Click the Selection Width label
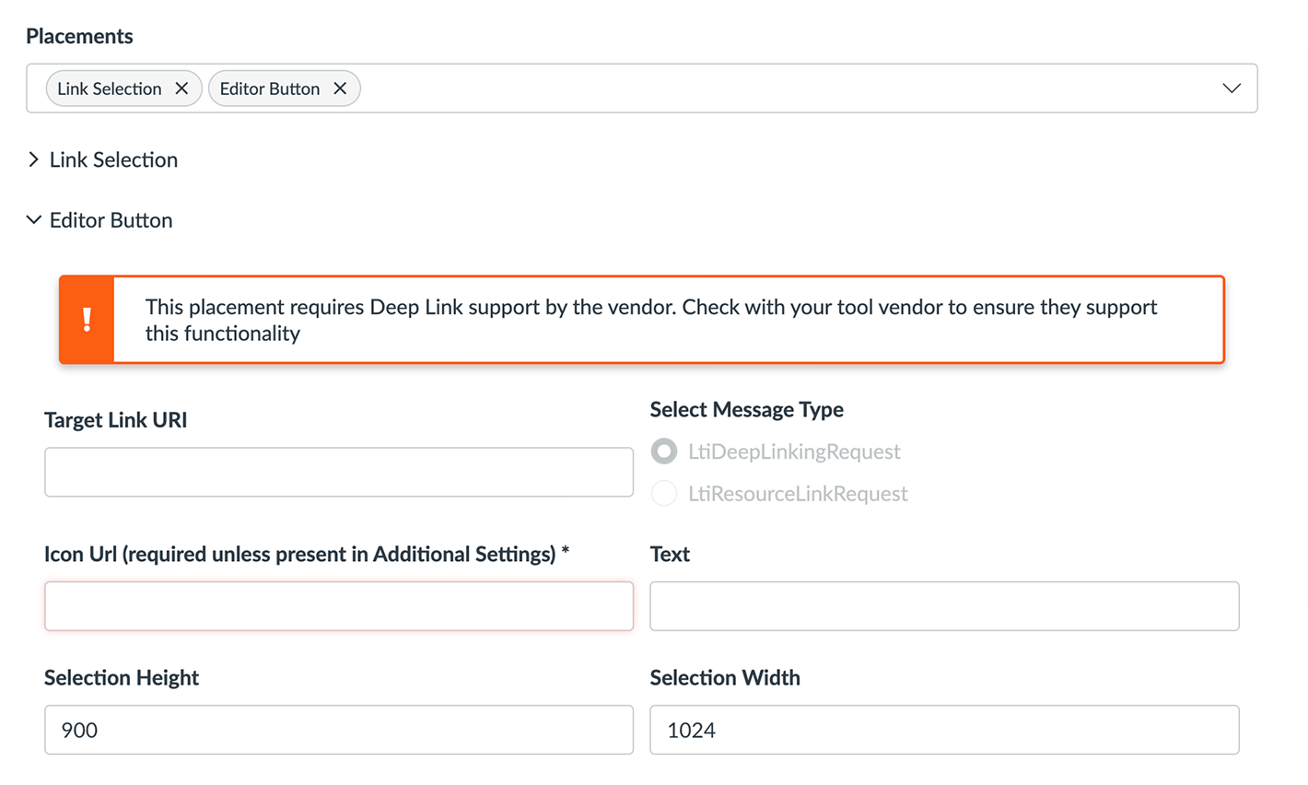The height and width of the screenshot is (785, 1308). point(725,677)
